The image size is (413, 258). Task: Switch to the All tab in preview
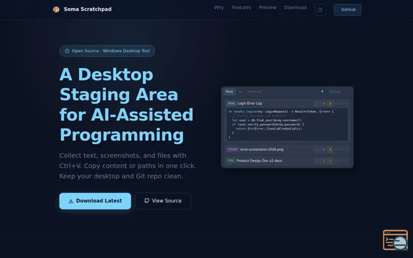coord(240,92)
